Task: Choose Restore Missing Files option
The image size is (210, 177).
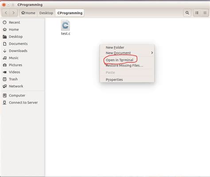Action: pyautogui.click(x=124, y=65)
